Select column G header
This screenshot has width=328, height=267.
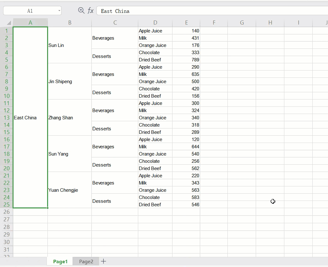click(242, 23)
